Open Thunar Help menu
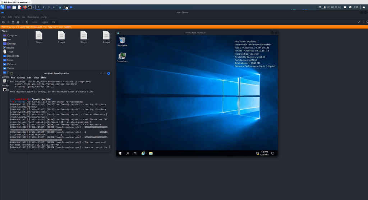This screenshot has width=368, height=200. tap(44, 17)
